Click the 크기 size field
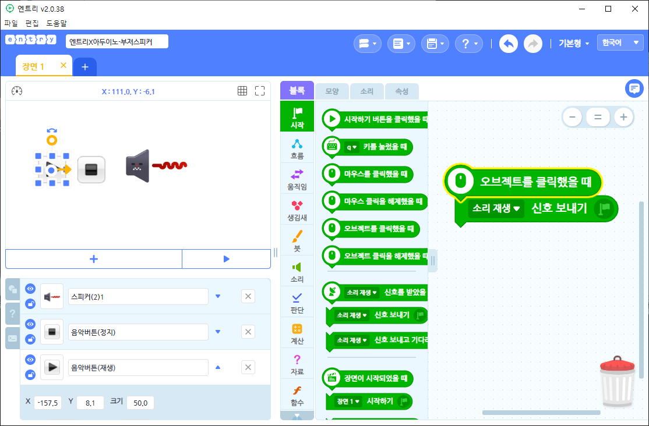This screenshot has height=426, width=649. (x=140, y=402)
